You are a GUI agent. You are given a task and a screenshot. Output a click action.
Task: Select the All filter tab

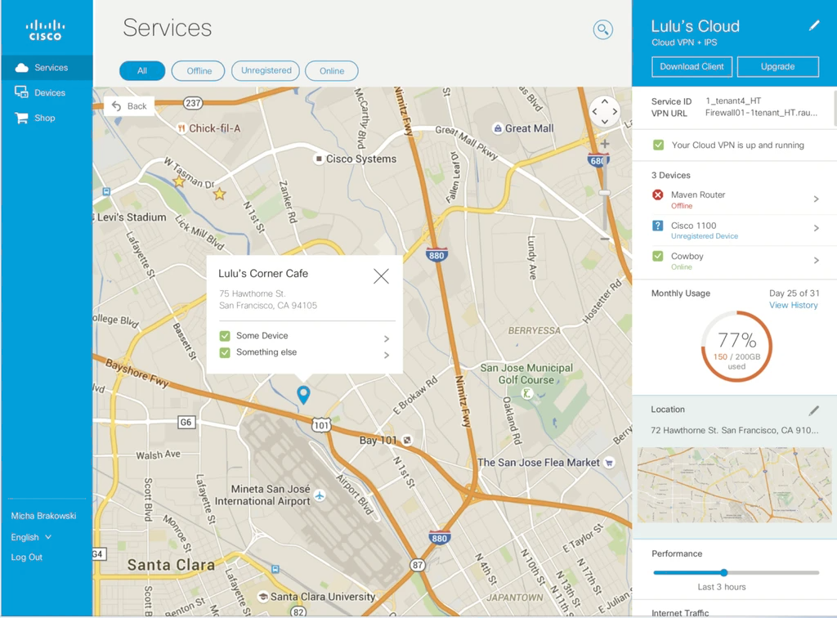[142, 70]
